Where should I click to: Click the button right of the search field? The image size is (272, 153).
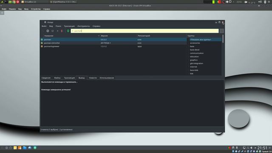point(221,31)
